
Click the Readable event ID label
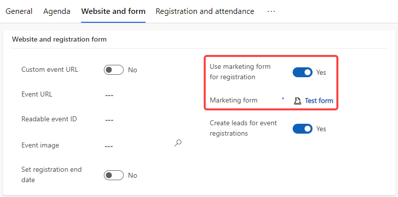[49, 119]
